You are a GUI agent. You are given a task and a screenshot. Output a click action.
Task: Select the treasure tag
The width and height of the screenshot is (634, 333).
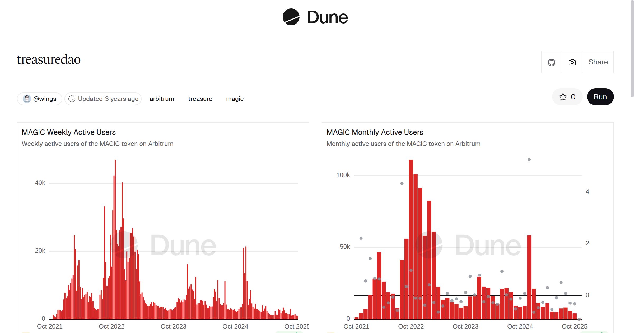click(x=200, y=99)
